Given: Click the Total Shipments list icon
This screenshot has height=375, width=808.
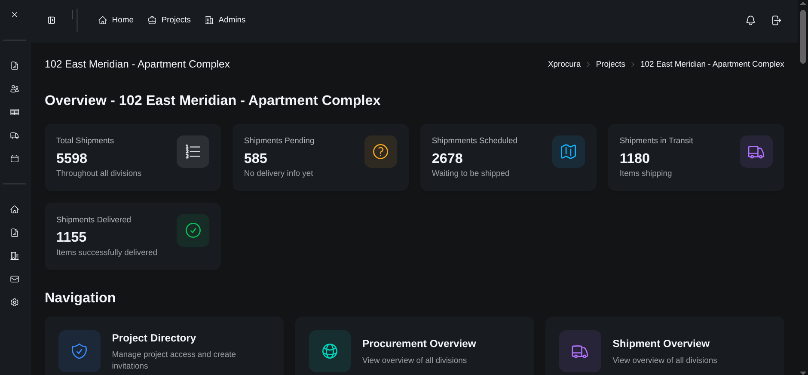Looking at the screenshot, I should tap(193, 152).
